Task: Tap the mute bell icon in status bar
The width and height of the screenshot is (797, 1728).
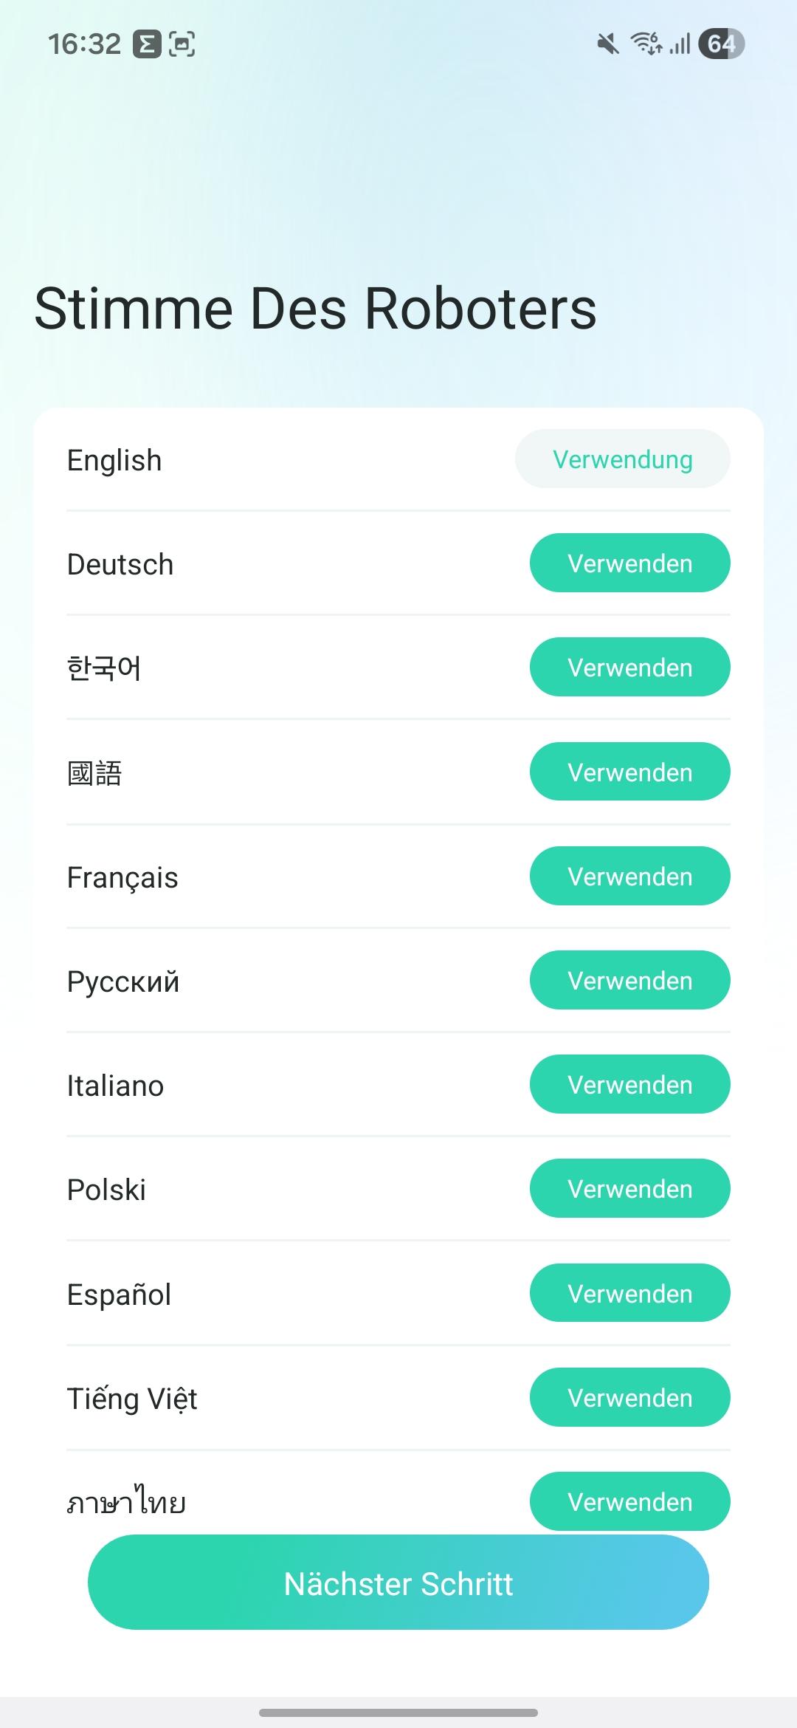Action: (x=607, y=44)
